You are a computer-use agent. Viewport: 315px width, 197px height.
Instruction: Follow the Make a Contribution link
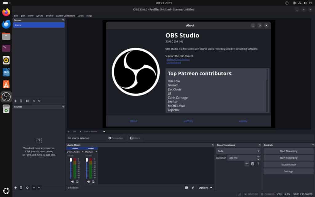tap(178, 59)
